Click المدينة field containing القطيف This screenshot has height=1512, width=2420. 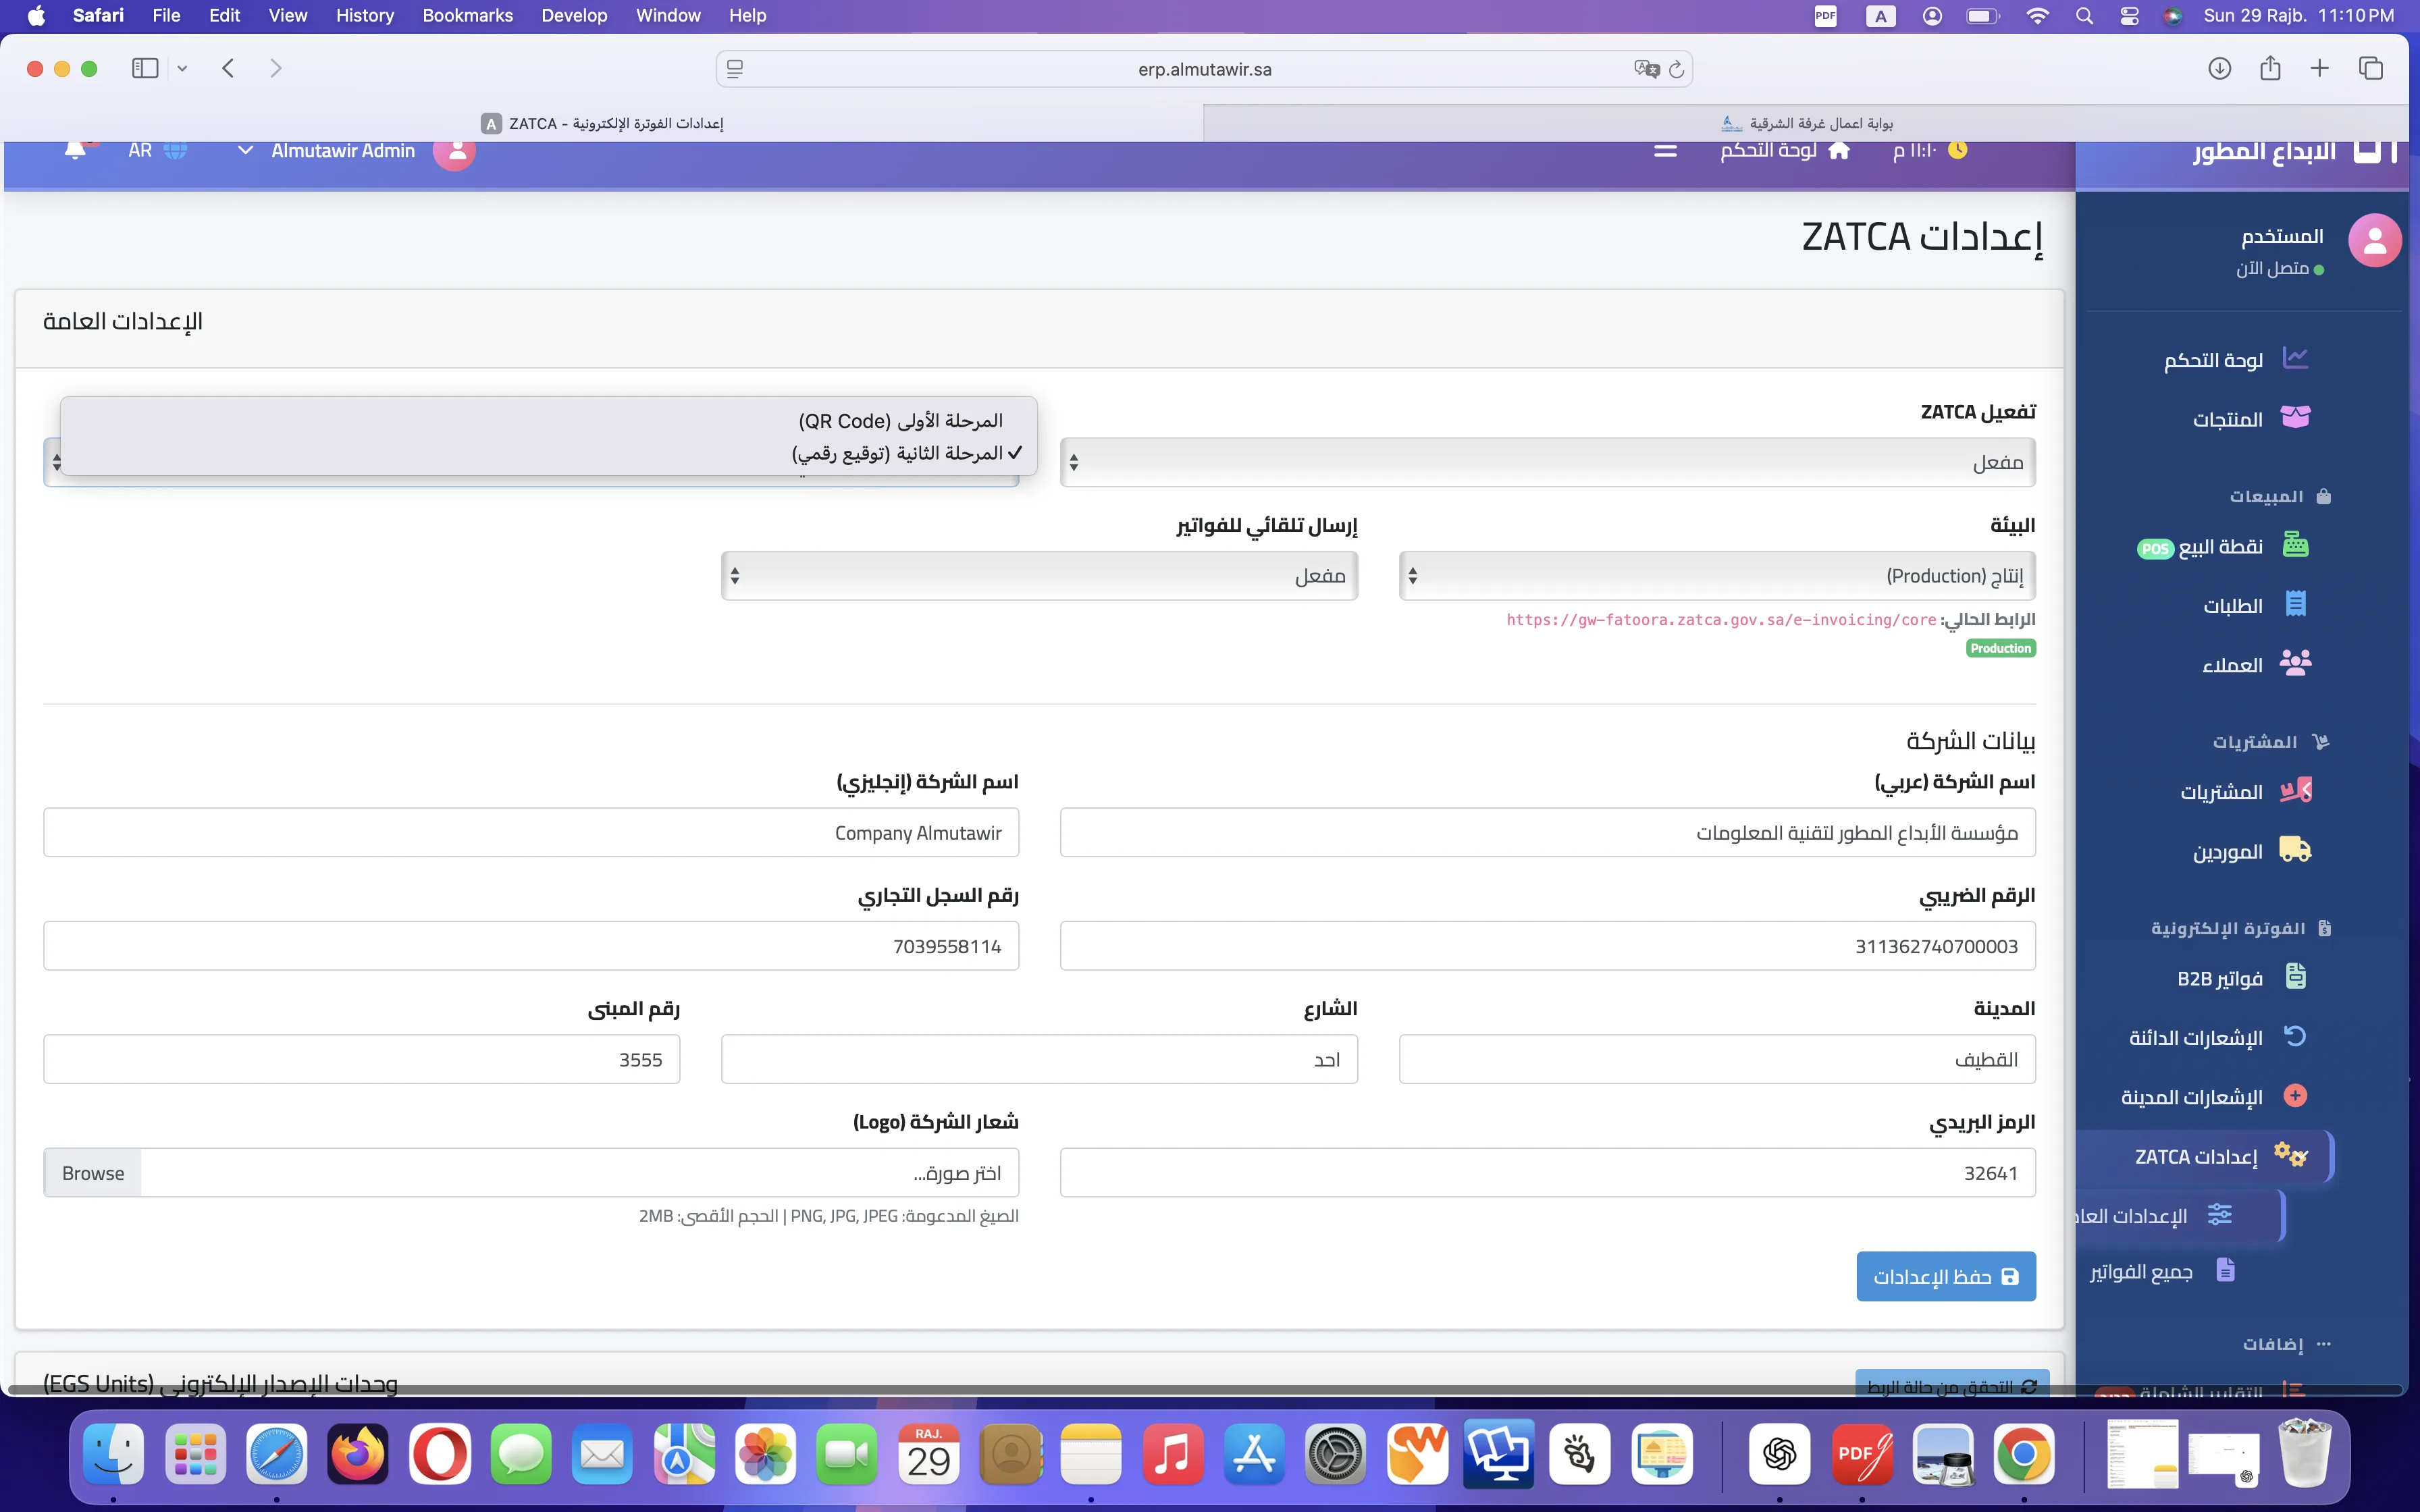pyautogui.click(x=1717, y=1059)
